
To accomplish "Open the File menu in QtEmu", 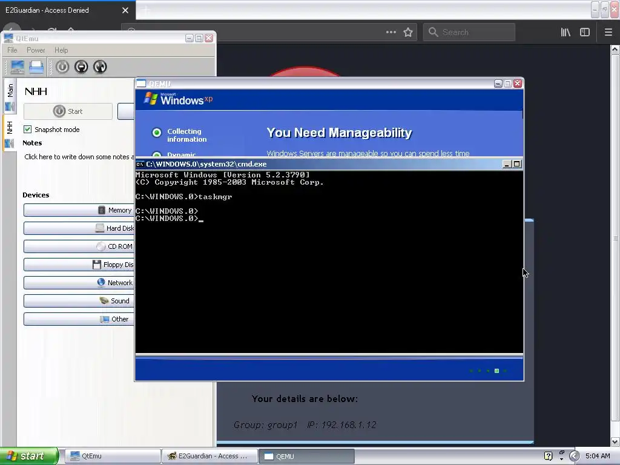I will [x=12, y=50].
